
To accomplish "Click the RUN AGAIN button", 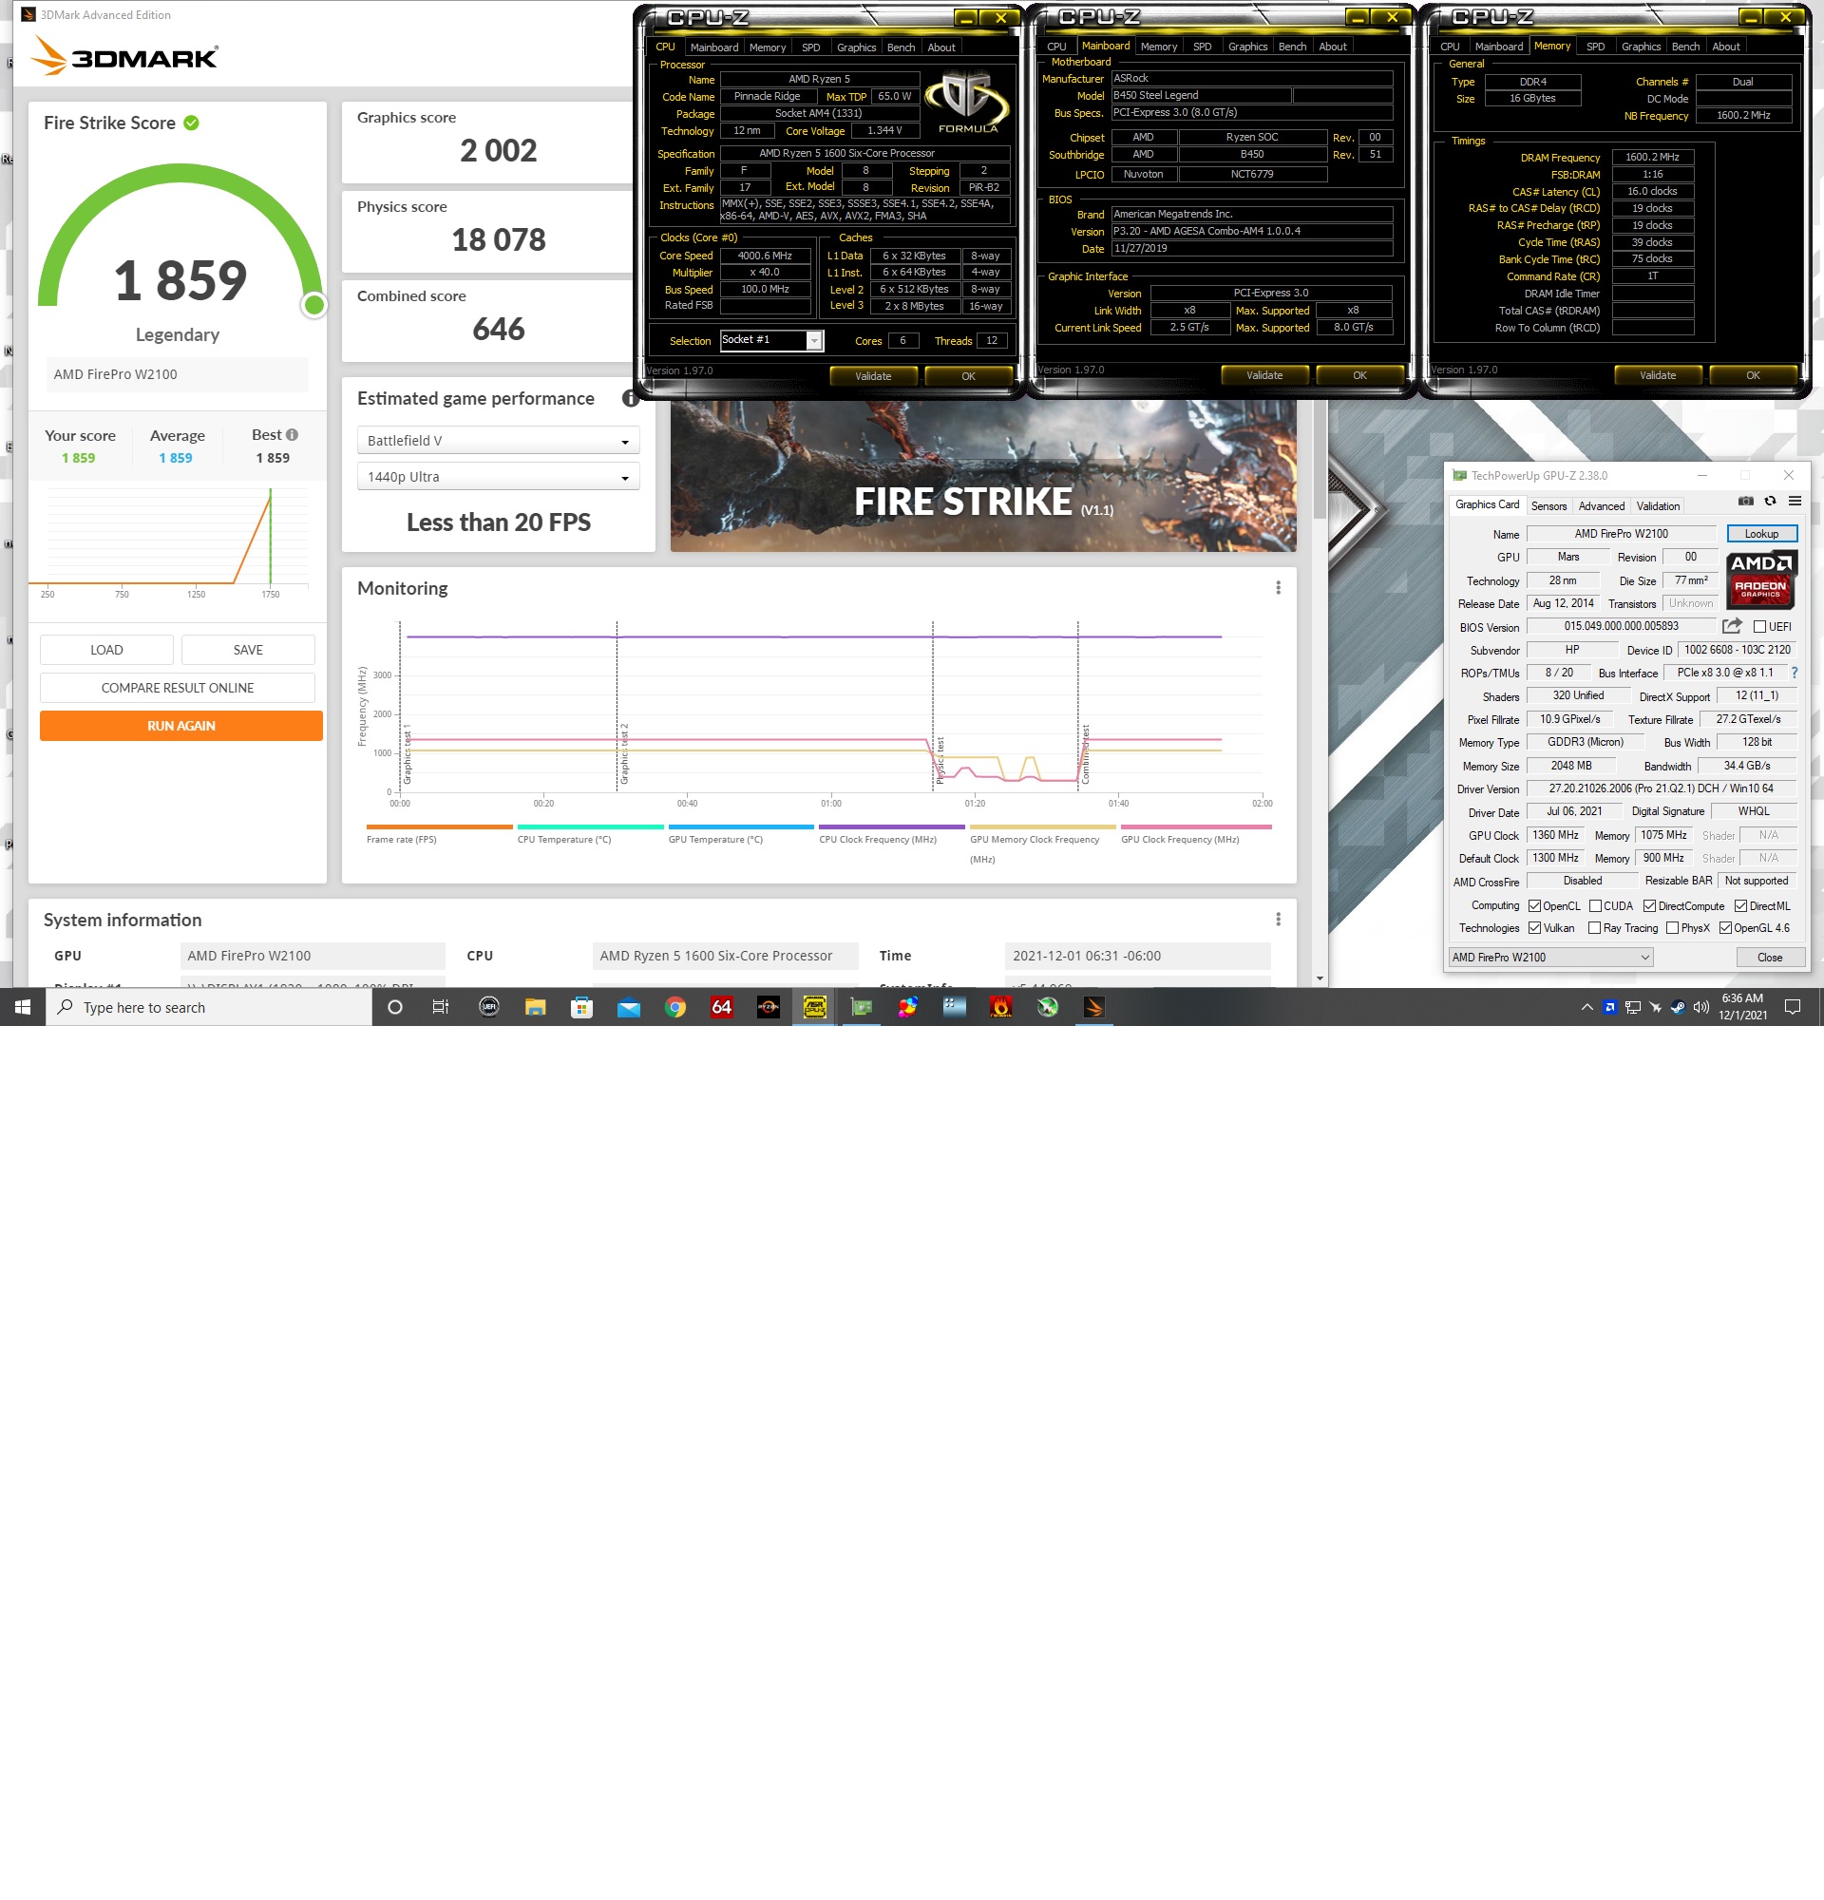I will (x=181, y=726).
